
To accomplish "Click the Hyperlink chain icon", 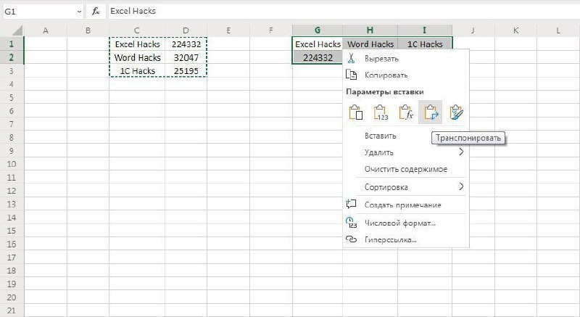I will tap(351, 239).
